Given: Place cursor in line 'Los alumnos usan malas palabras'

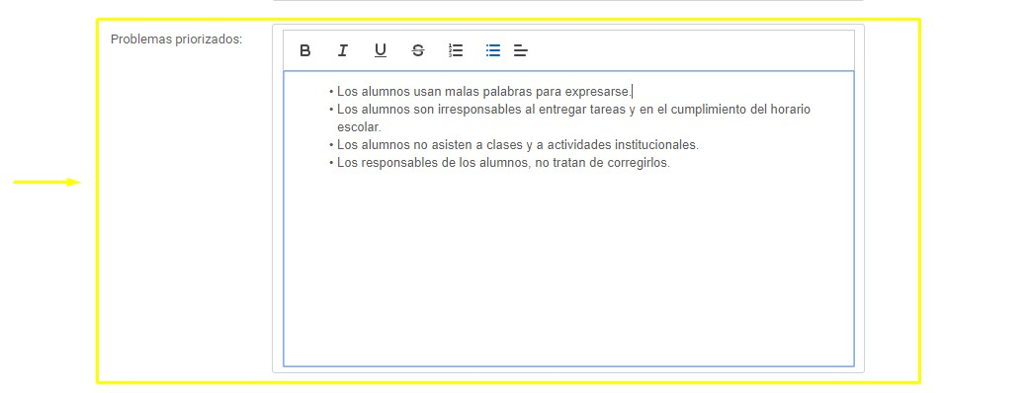Looking at the screenshot, I should tap(484, 91).
